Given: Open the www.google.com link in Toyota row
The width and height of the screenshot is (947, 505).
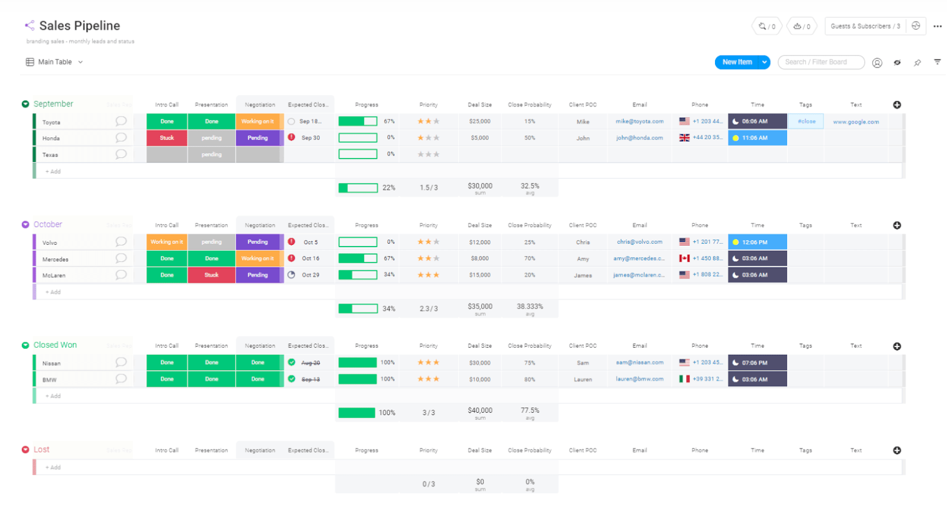Looking at the screenshot, I should point(856,122).
